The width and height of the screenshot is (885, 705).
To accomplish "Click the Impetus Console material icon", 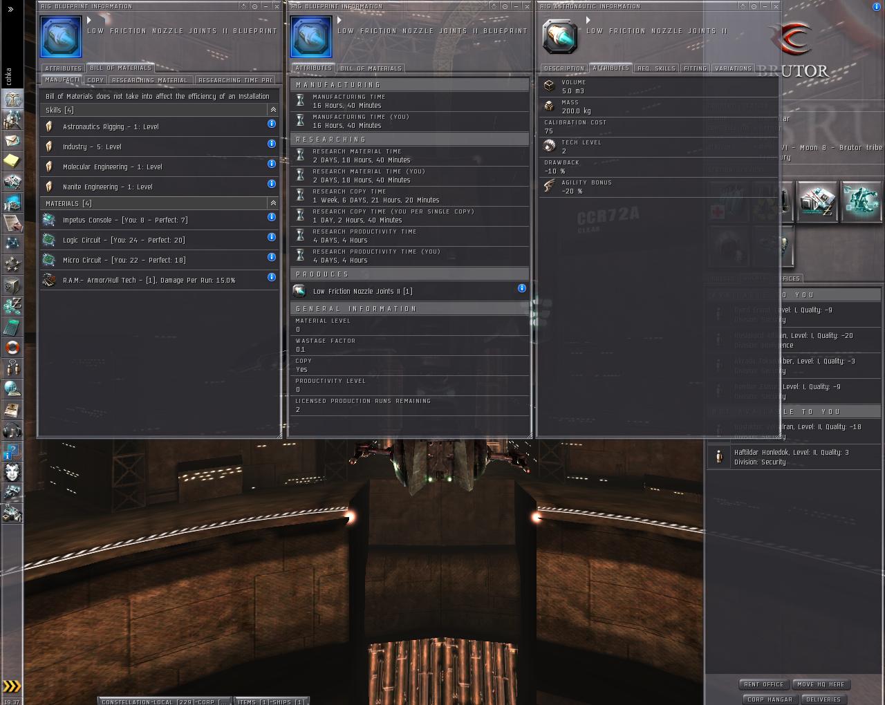I will [x=48, y=220].
